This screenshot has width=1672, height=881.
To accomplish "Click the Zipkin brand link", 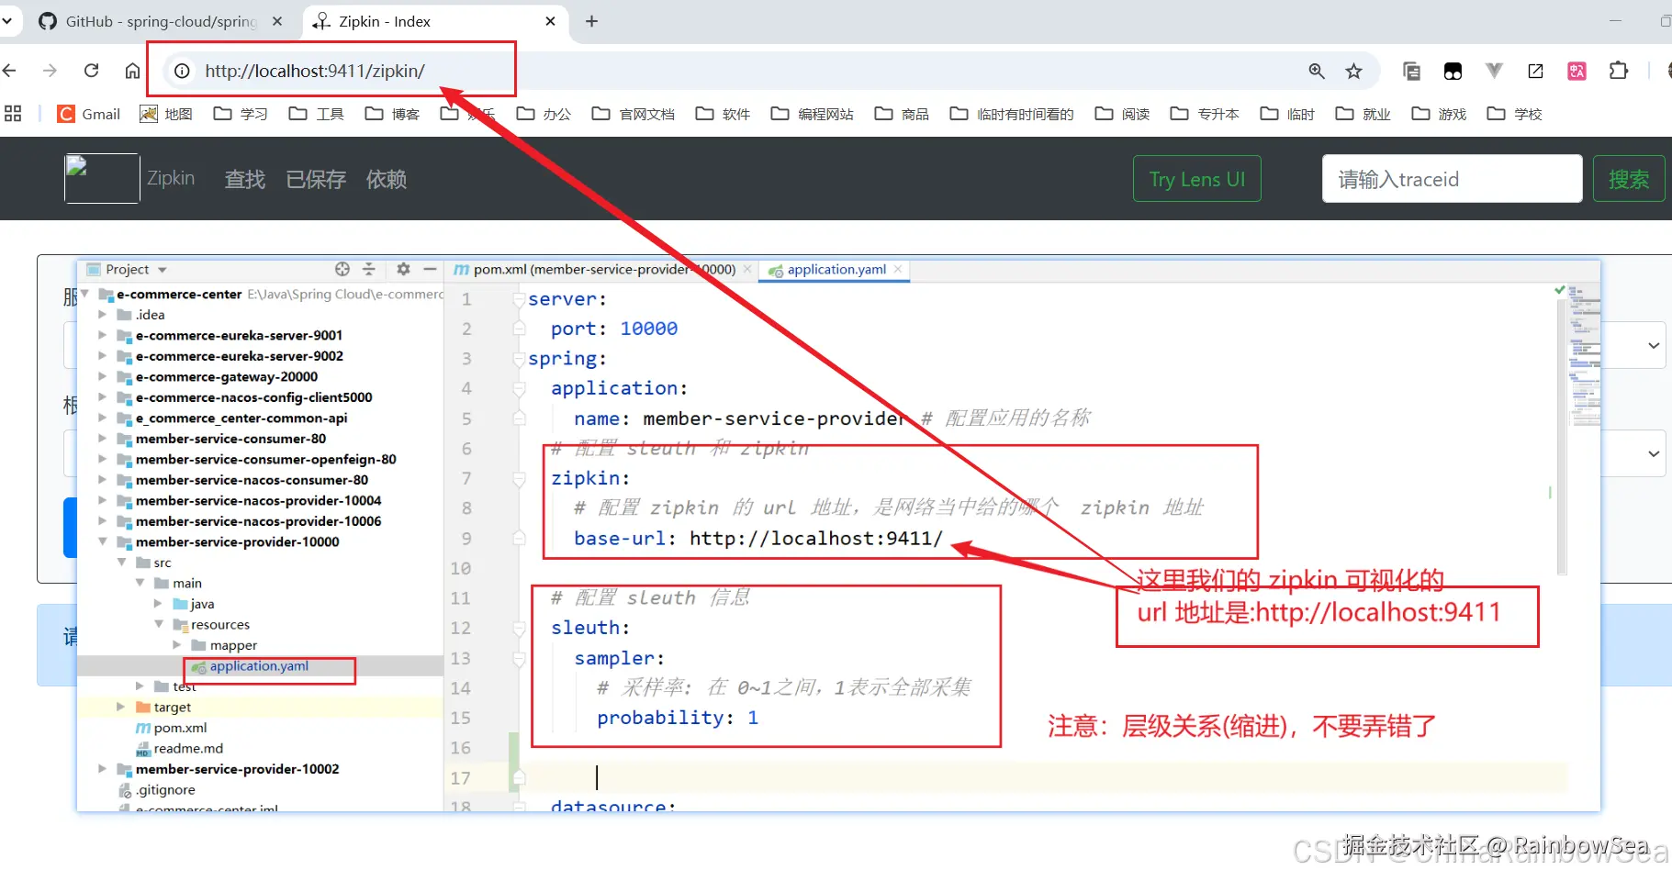I will click(171, 178).
